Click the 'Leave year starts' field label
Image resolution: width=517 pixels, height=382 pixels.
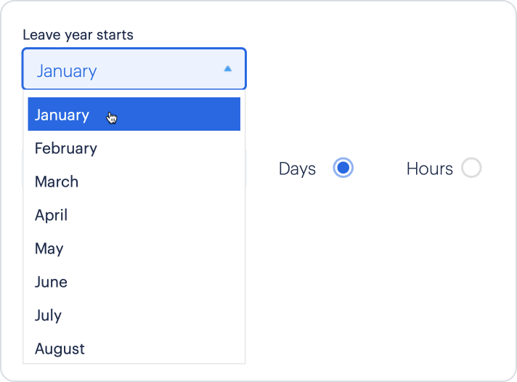[x=78, y=35]
